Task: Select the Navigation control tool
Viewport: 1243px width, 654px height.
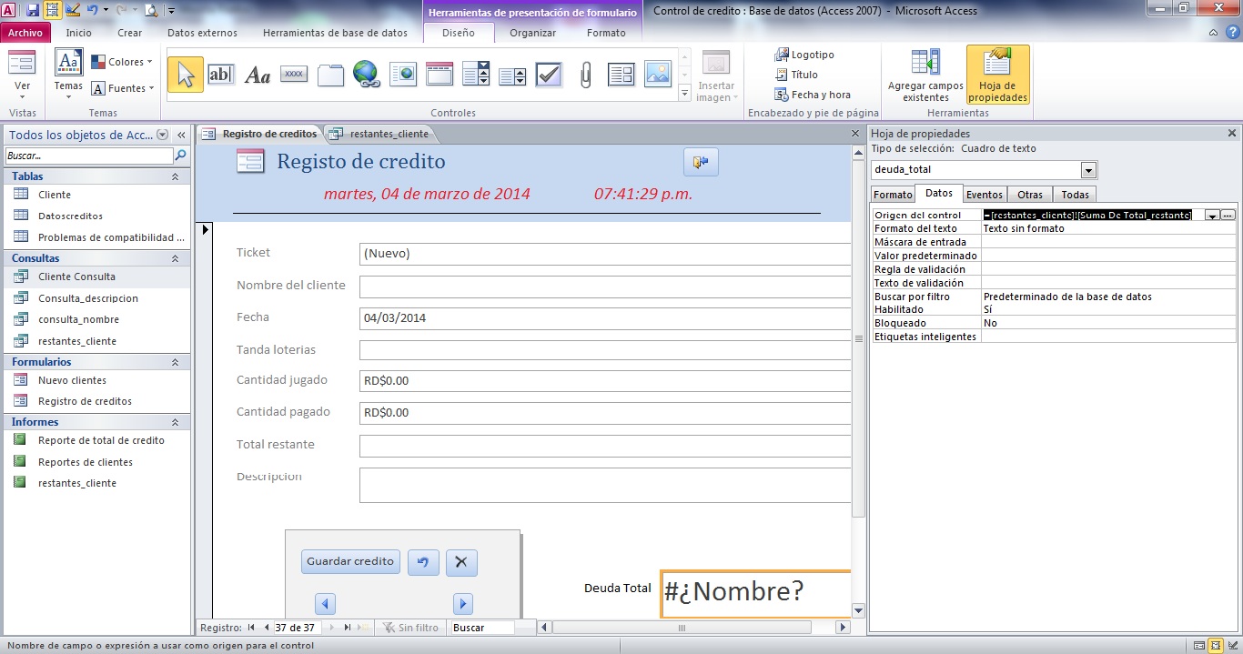Action: click(x=440, y=75)
